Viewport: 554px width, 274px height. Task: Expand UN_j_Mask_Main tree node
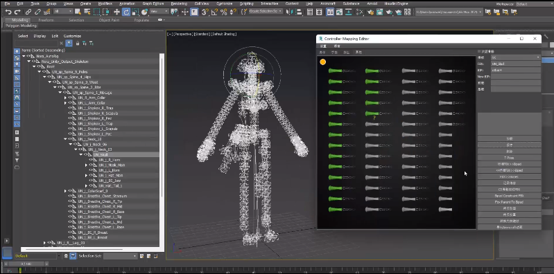coord(86,165)
